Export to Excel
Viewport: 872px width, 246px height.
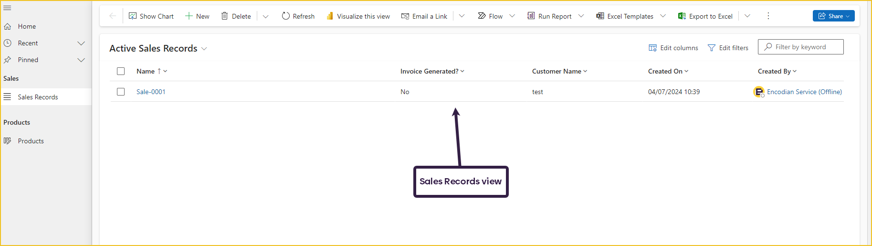[705, 16]
